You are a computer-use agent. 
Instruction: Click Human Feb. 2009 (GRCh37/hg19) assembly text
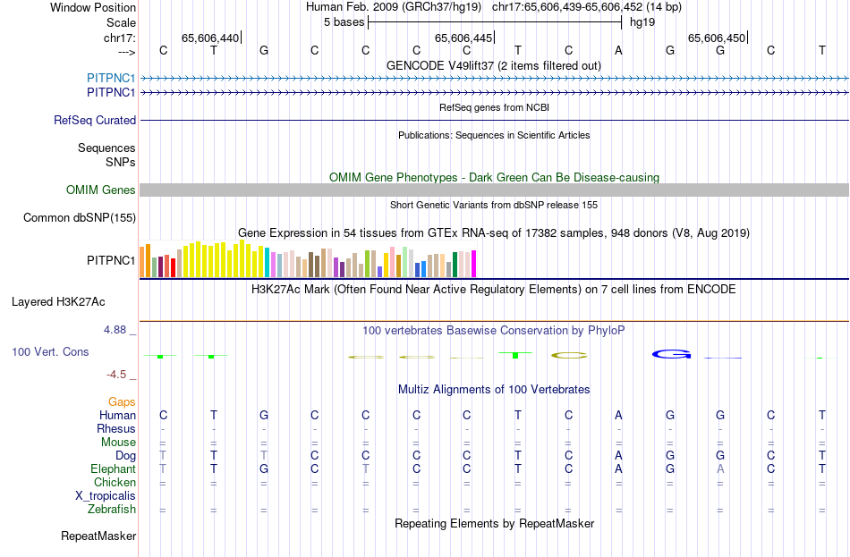(394, 7)
